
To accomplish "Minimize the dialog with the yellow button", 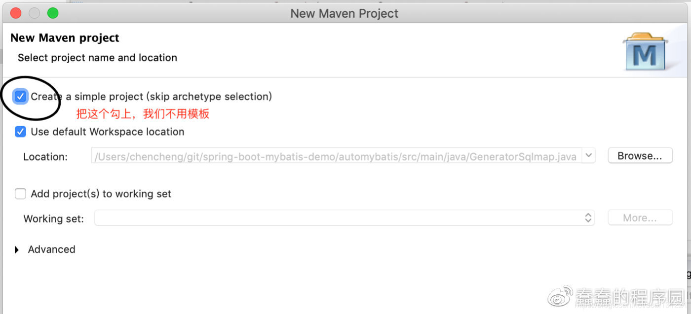I will [x=34, y=13].
